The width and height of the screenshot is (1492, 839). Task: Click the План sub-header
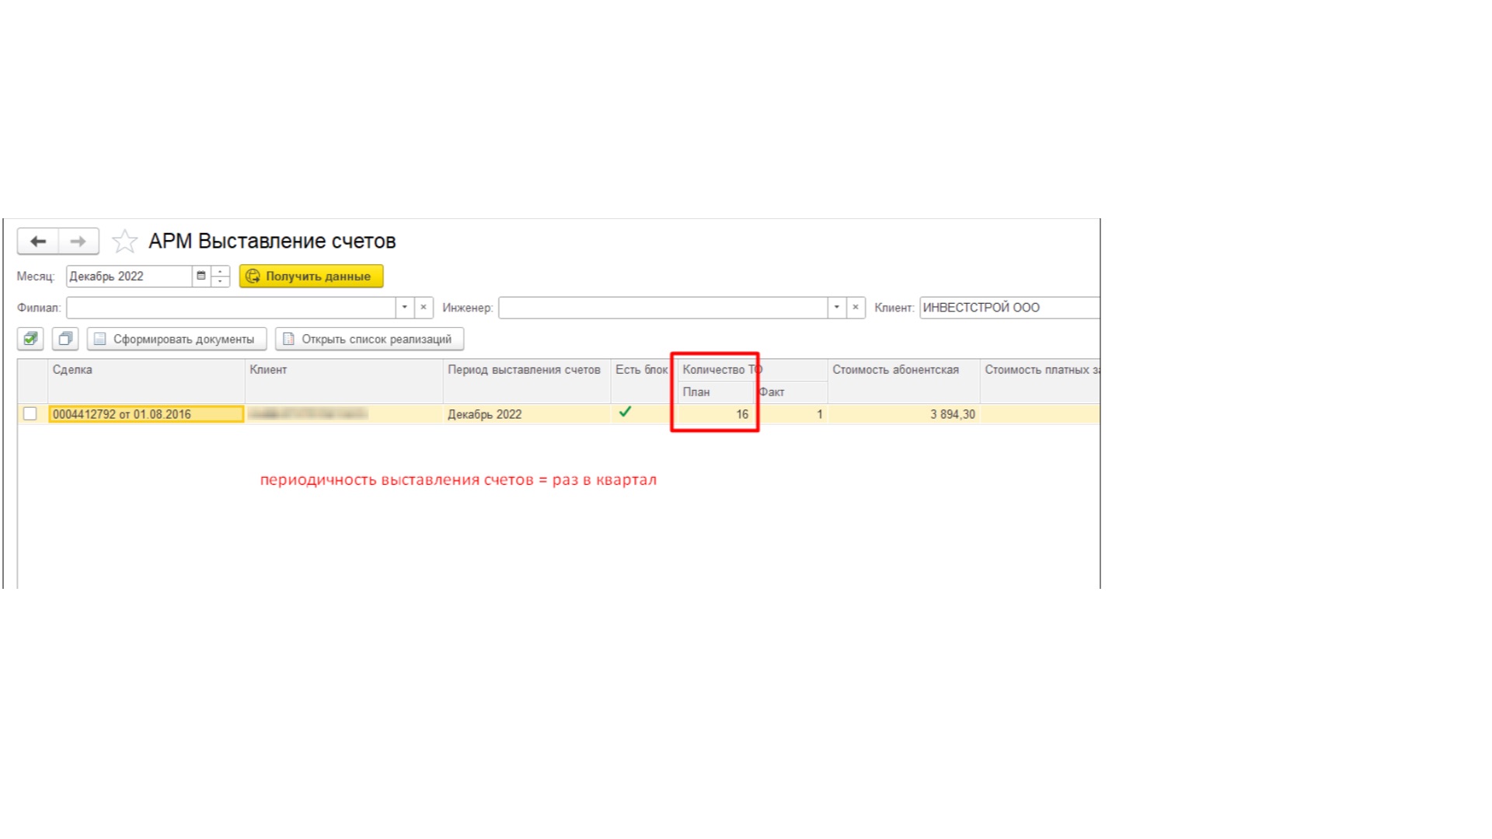pos(715,392)
